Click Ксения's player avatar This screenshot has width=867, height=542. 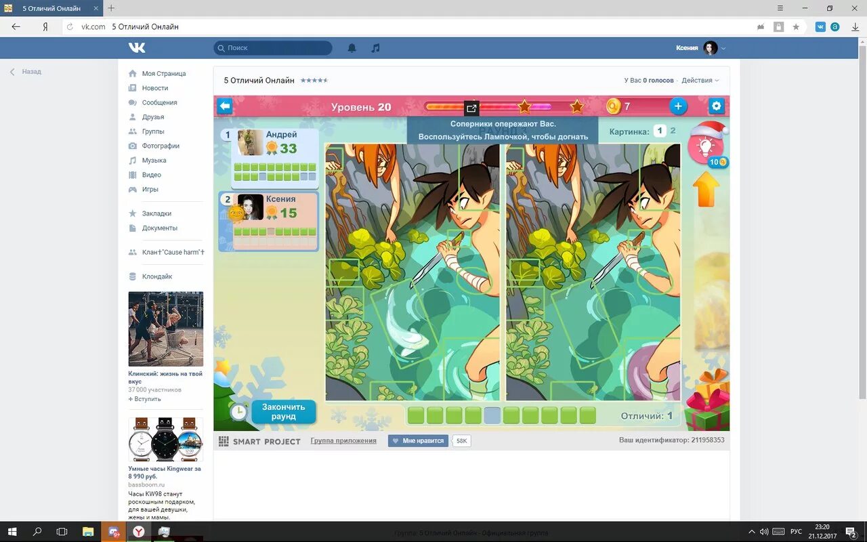250,207
